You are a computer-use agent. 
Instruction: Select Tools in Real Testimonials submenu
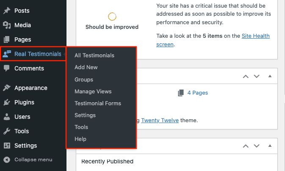pos(81,127)
